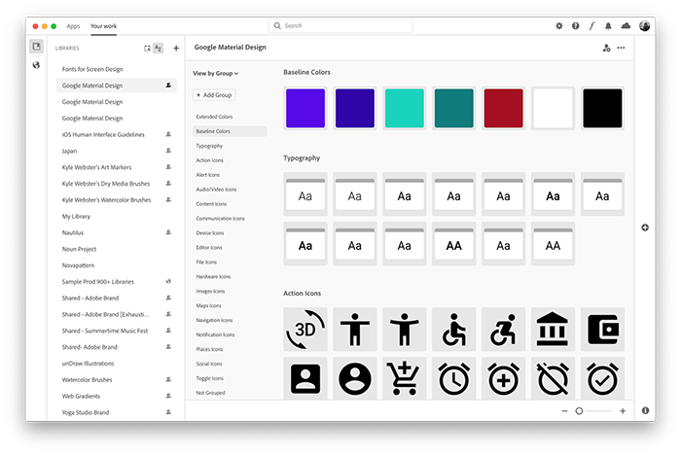The width and height of the screenshot is (681, 455).
Task: Jump to Typography group
Action: pyautogui.click(x=209, y=146)
